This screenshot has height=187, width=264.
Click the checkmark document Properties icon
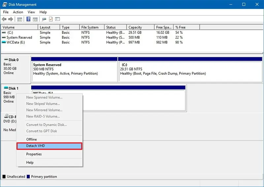[x=51, y=19]
